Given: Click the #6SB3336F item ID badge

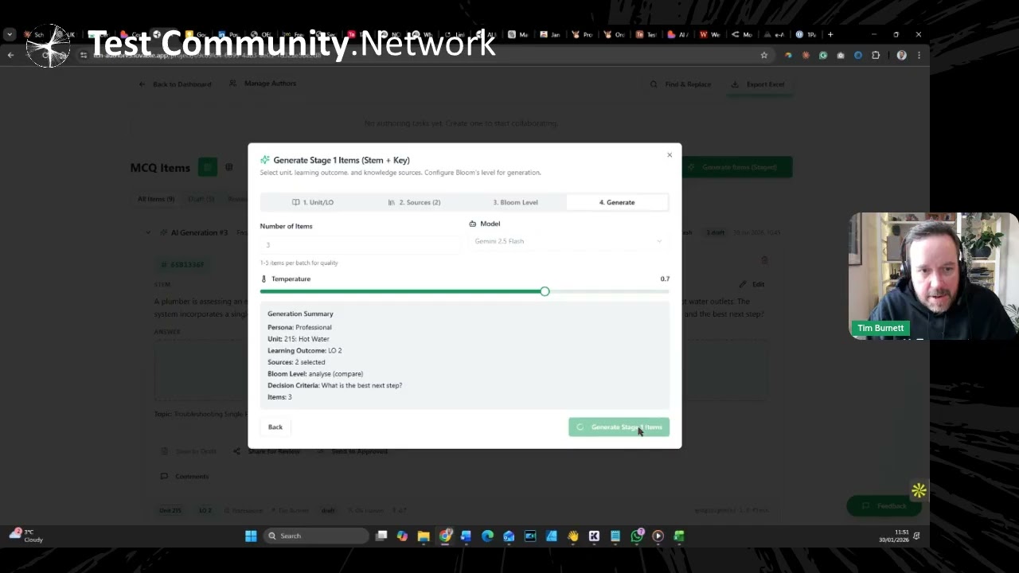Looking at the screenshot, I should [183, 265].
